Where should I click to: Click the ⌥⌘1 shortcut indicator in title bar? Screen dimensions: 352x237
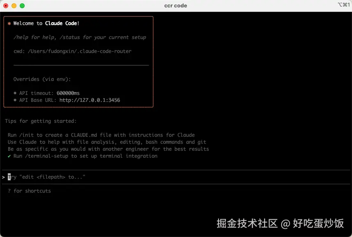click(x=344, y=5)
